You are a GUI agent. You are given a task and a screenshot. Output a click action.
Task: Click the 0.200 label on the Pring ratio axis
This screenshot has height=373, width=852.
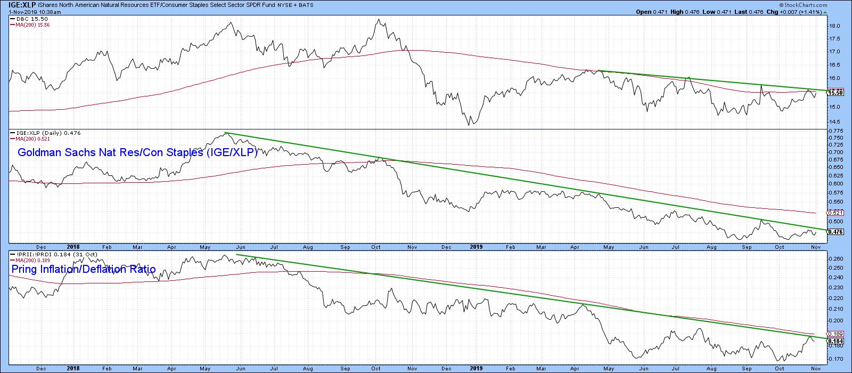(x=837, y=320)
